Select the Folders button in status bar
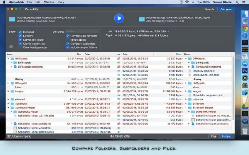This screenshot has height=155, width=249. pyautogui.click(x=226, y=136)
